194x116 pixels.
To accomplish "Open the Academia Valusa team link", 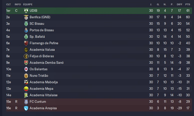I will [42, 49].
